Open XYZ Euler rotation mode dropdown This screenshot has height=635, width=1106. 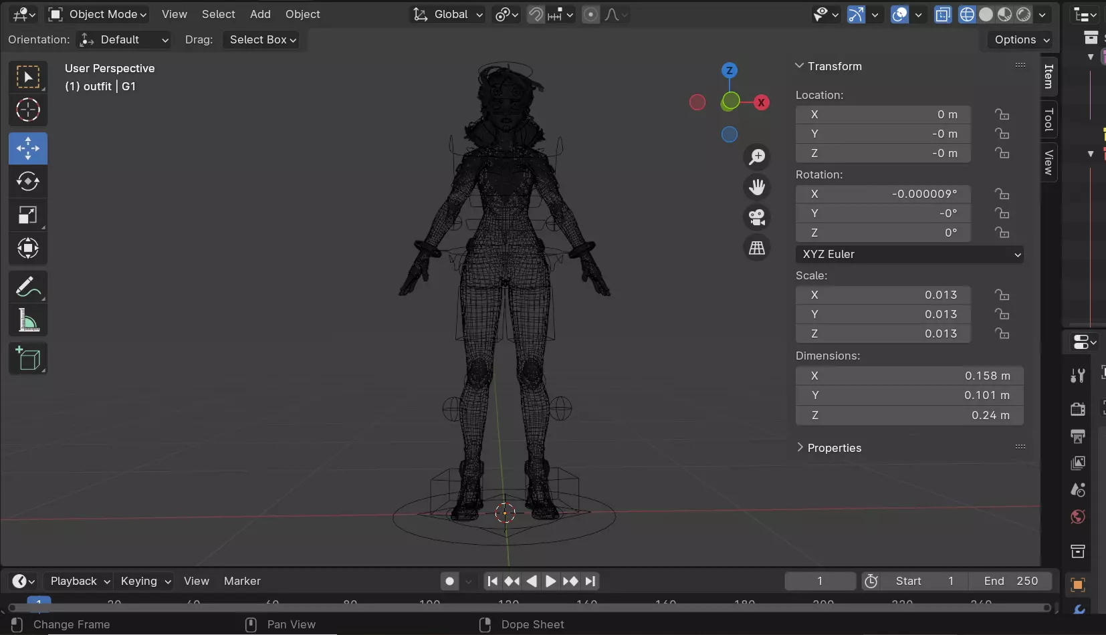(909, 254)
